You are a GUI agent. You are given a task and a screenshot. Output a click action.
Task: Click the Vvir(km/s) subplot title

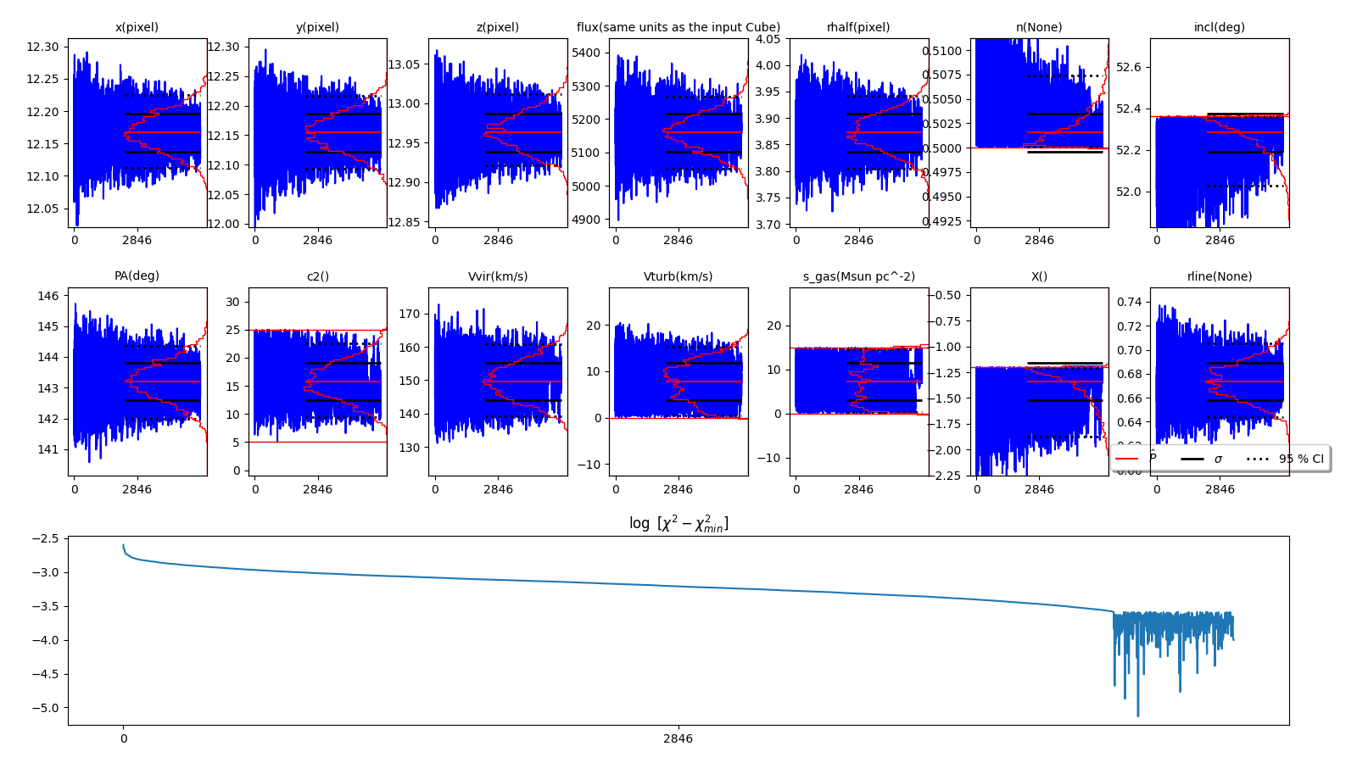point(497,276)
